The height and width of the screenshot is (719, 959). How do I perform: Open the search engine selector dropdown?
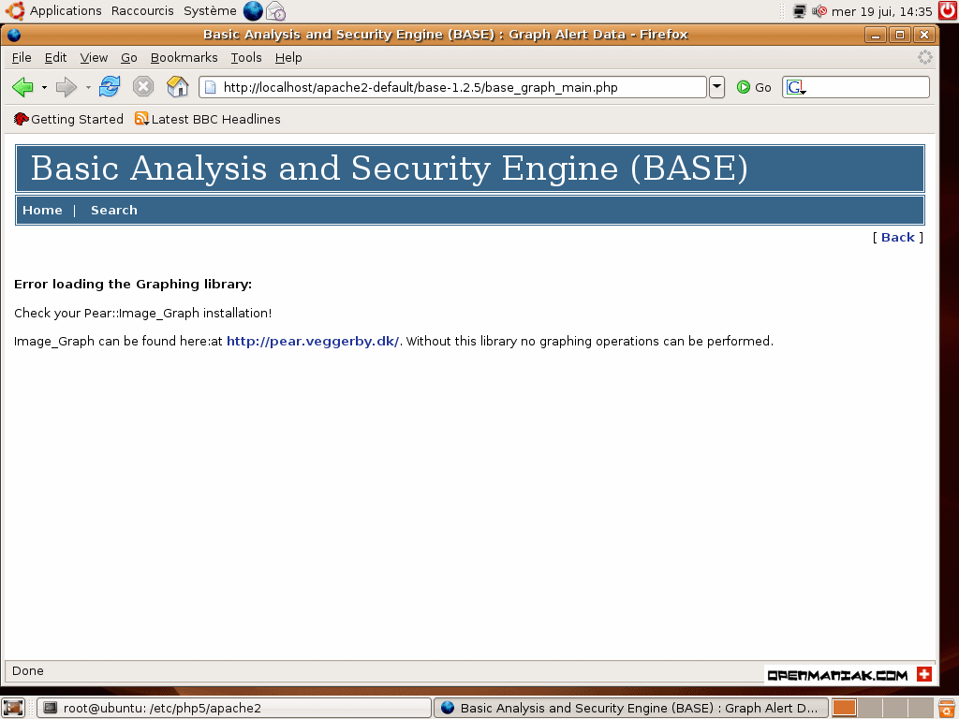pos(796,88)
